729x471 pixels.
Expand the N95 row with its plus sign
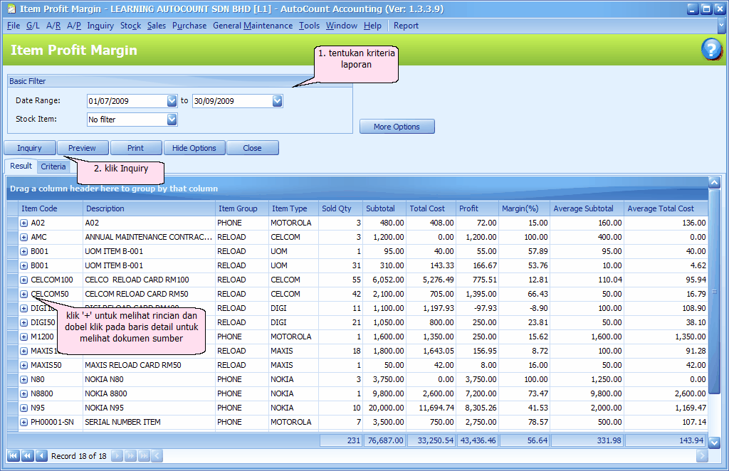pyautogui.click(x=23, y=408)
